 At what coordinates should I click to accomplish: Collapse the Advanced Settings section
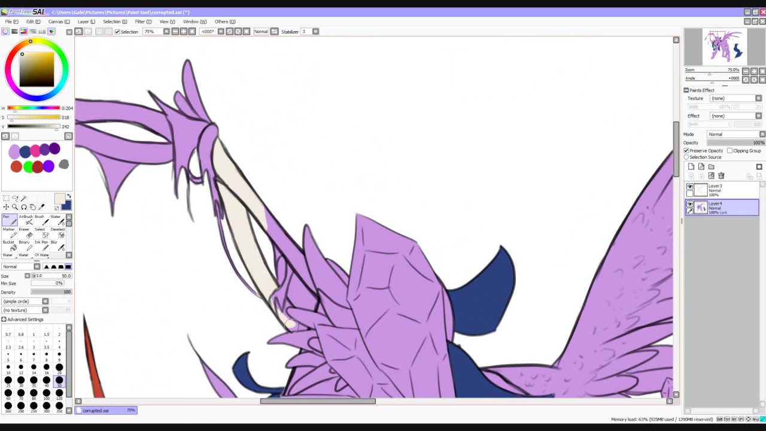[x=4, y=320]
